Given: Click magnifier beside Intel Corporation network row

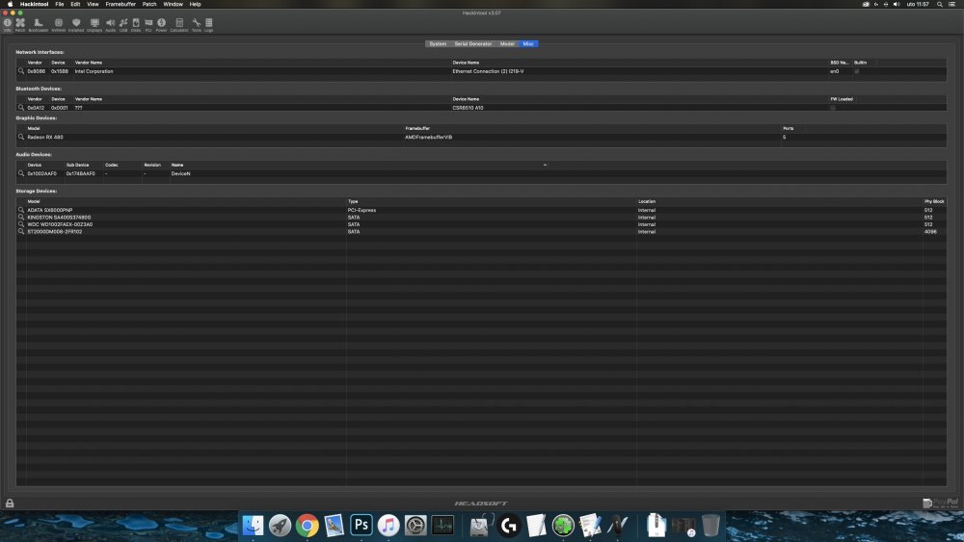Looking at the screenshot, I should coord(21,71).
